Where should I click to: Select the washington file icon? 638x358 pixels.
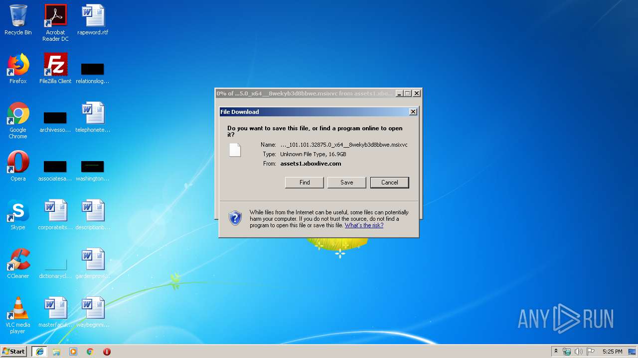[93, 171]
